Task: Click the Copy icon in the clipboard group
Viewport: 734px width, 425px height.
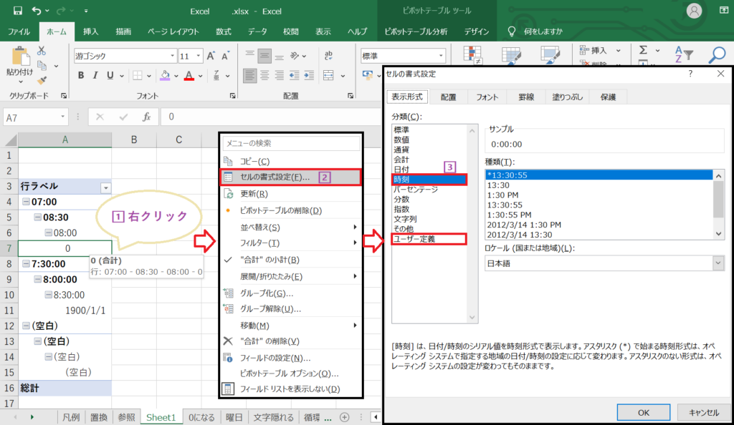Action: [x=43, y=65]
